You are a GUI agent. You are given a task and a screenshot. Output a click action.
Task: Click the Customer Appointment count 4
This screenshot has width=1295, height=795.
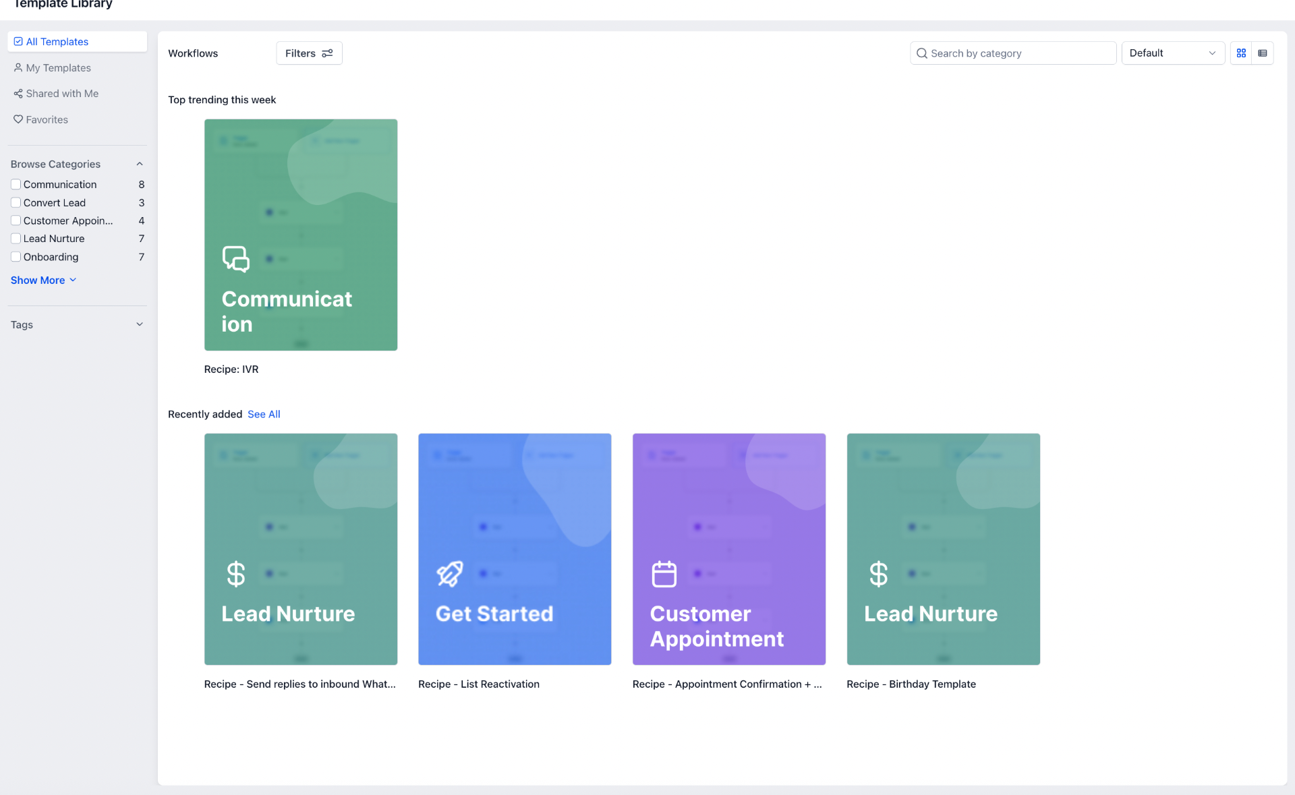point(142,220)
